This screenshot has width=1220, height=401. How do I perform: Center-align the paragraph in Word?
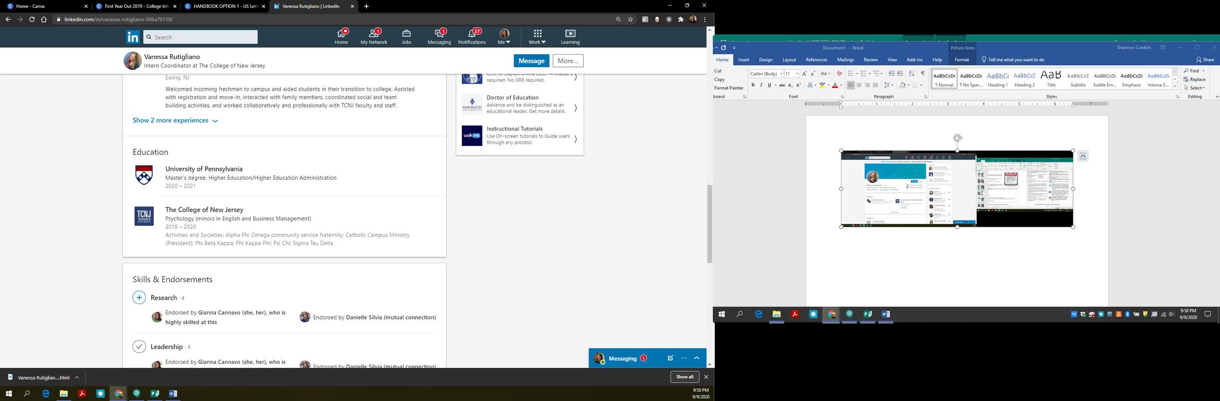point(859,85)
